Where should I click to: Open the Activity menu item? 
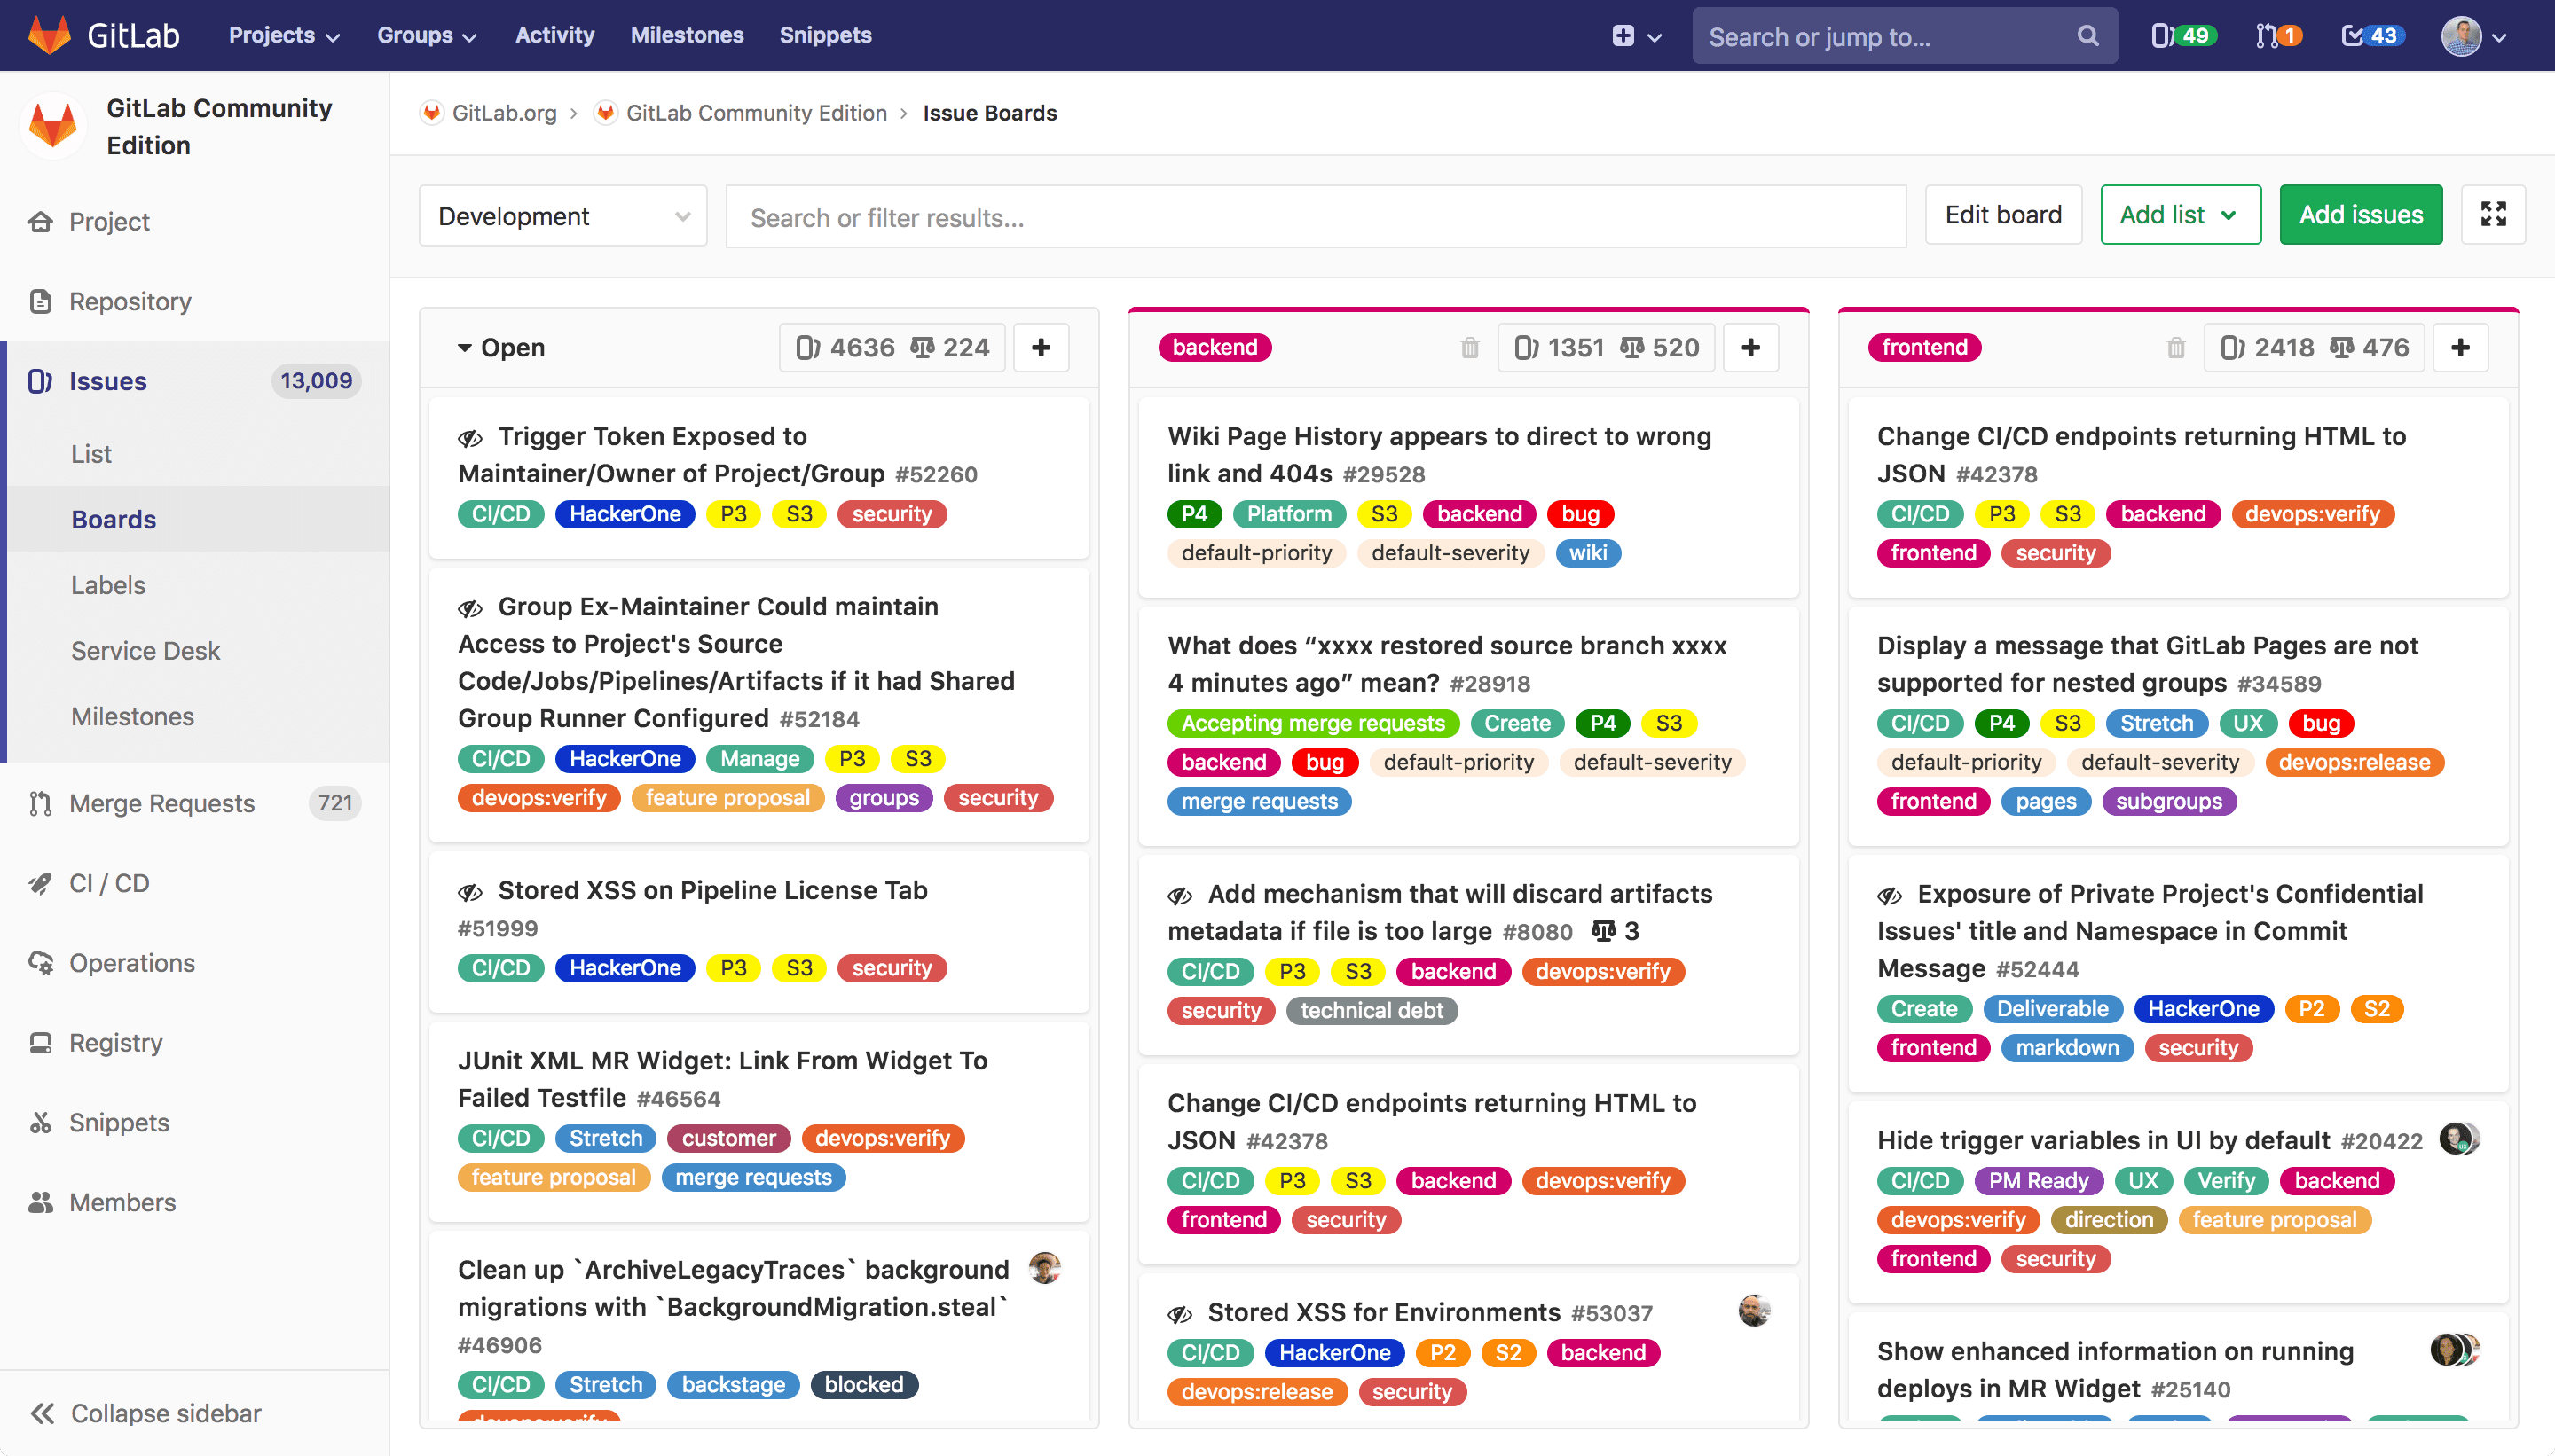tap(554, 35)
